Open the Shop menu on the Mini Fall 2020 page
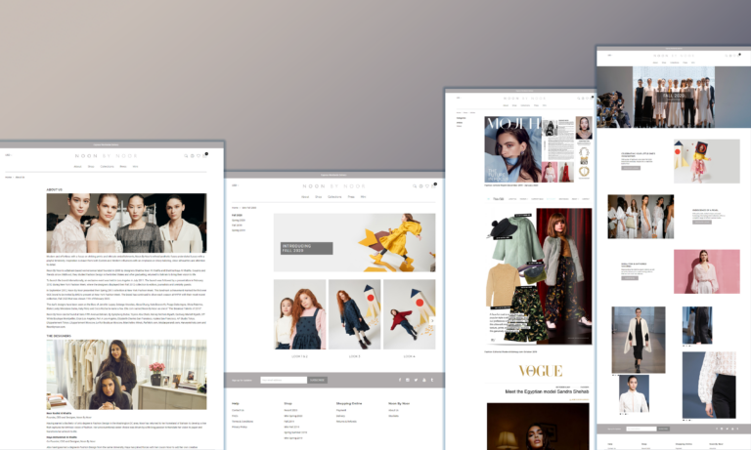Viewport: 751px width, 450px height. [x=319, y=197]
